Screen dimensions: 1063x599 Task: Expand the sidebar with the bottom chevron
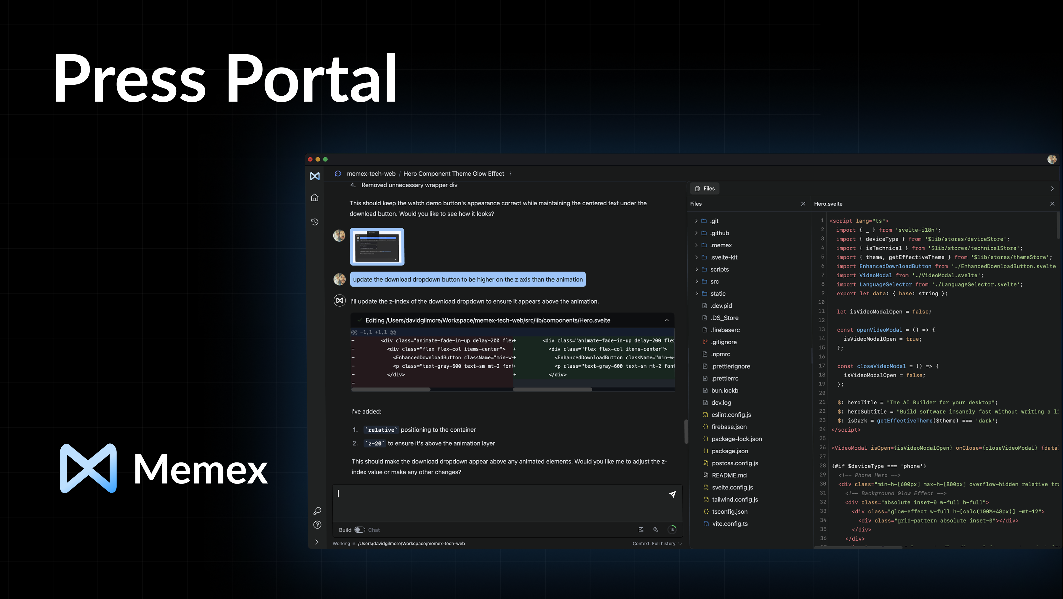[317, 542]
